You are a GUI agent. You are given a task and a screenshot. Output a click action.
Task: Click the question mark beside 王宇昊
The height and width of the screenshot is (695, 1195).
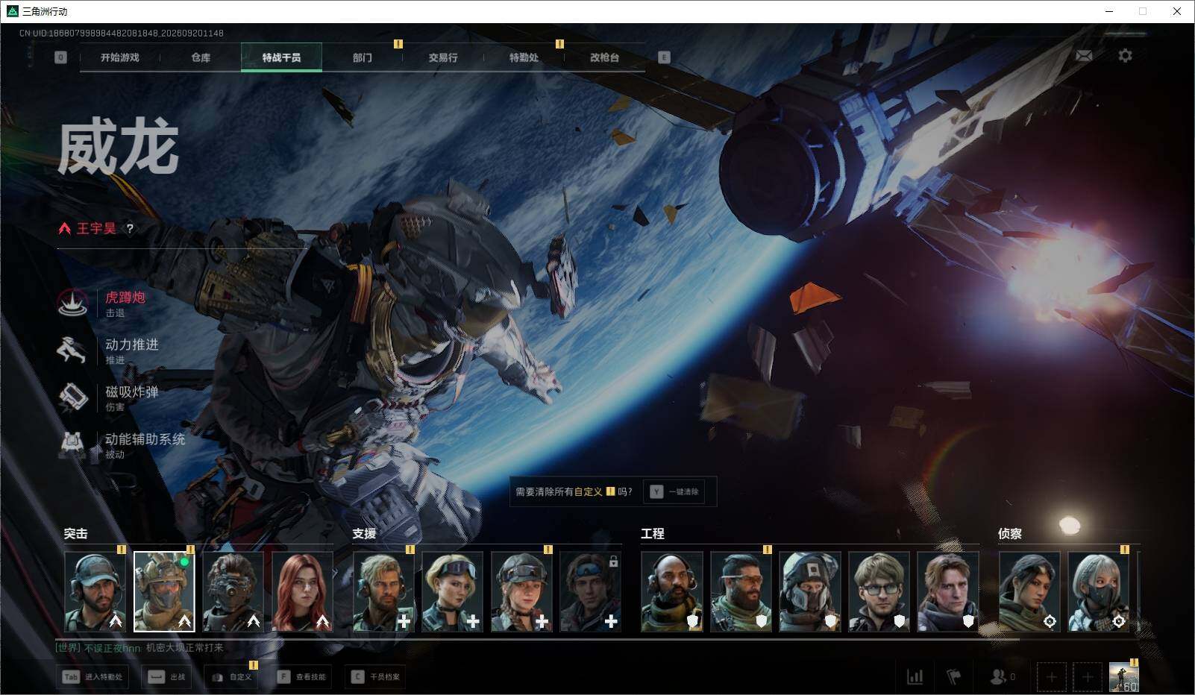pos(130,229)
